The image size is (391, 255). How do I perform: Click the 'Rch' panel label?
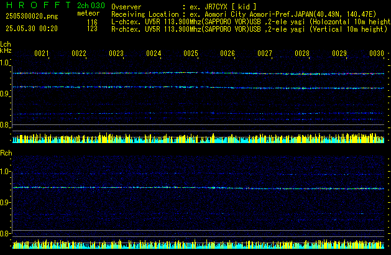6,153
